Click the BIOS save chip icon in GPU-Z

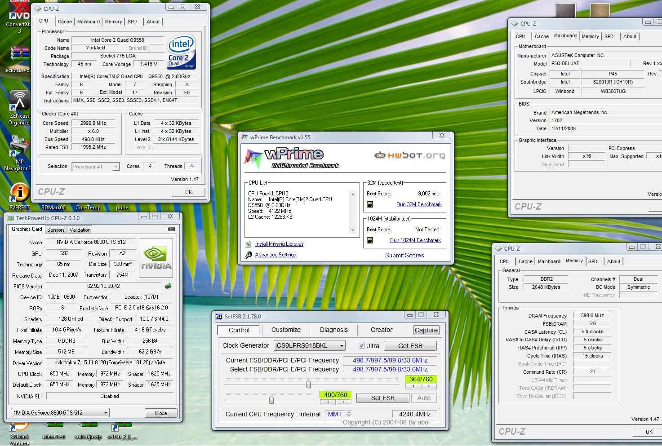point(168,286)
